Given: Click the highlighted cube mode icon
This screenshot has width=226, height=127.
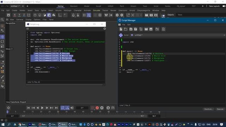Looking at the screenshot, I should click(49, 15).
